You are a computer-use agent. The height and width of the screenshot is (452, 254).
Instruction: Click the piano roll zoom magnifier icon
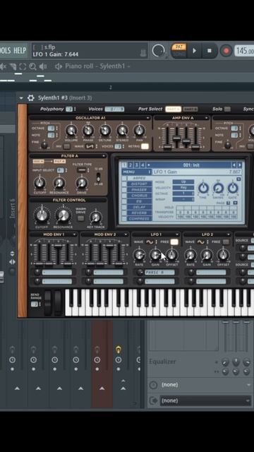[32, 66]
